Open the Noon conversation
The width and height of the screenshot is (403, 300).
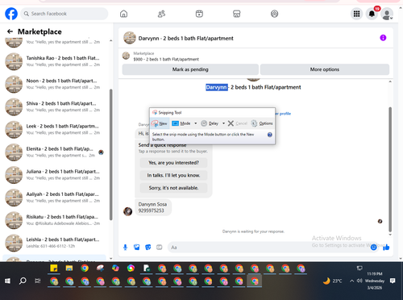(x=55, y=84)
